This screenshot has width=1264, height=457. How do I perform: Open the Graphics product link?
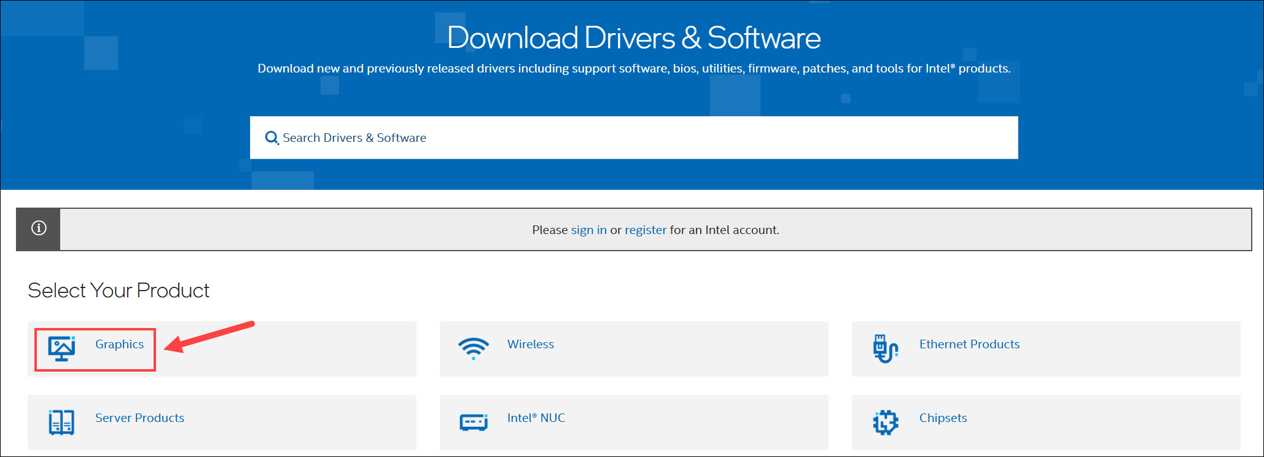pyautogui.click(x=119, y=344)
